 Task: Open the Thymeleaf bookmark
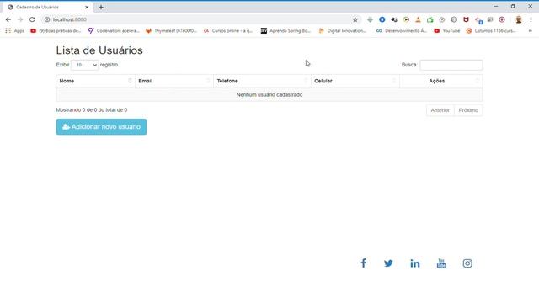pos(171,30)
